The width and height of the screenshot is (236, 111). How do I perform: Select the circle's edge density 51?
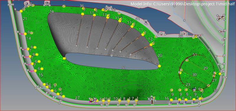click(195, 55)
